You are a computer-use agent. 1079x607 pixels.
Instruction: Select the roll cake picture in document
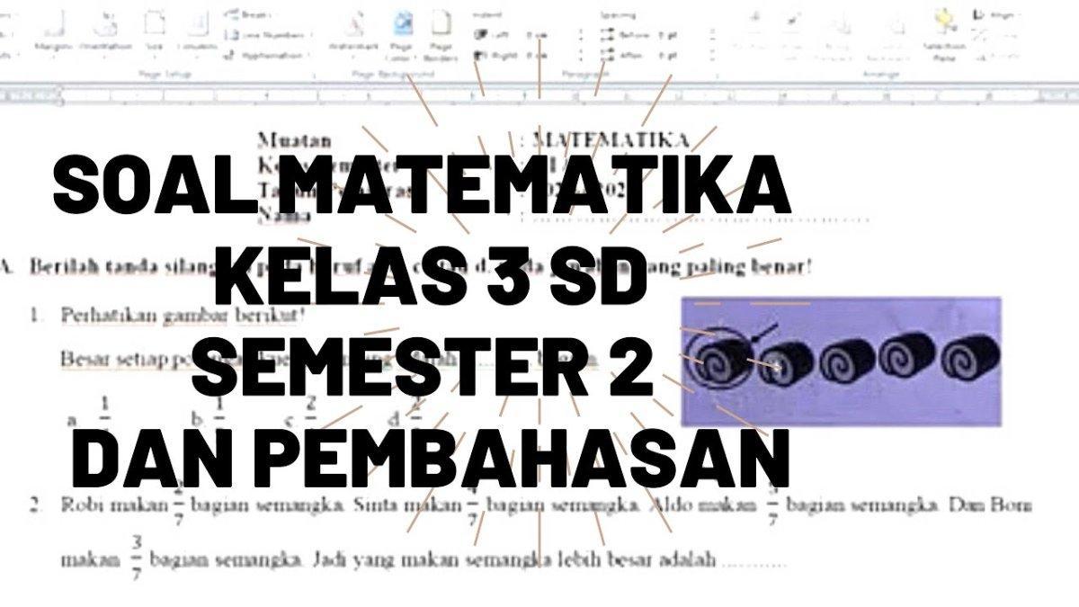click(841, 361)
